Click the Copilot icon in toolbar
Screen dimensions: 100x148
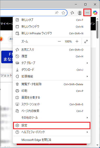(95, 13)
